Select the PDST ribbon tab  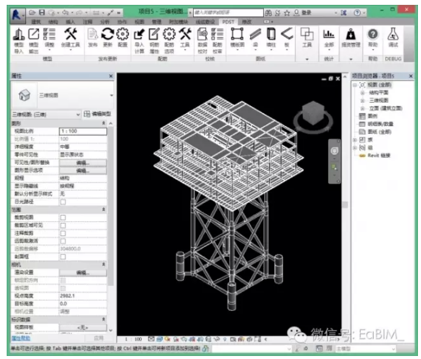pyautogui.click(x=228, y=22)
